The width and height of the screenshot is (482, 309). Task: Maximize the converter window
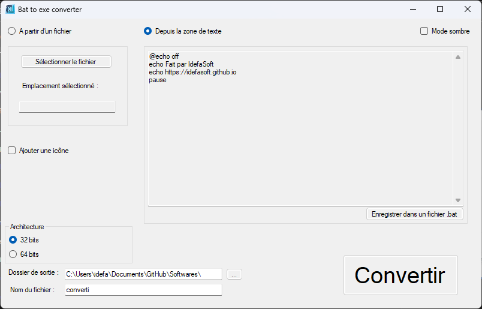440,9
